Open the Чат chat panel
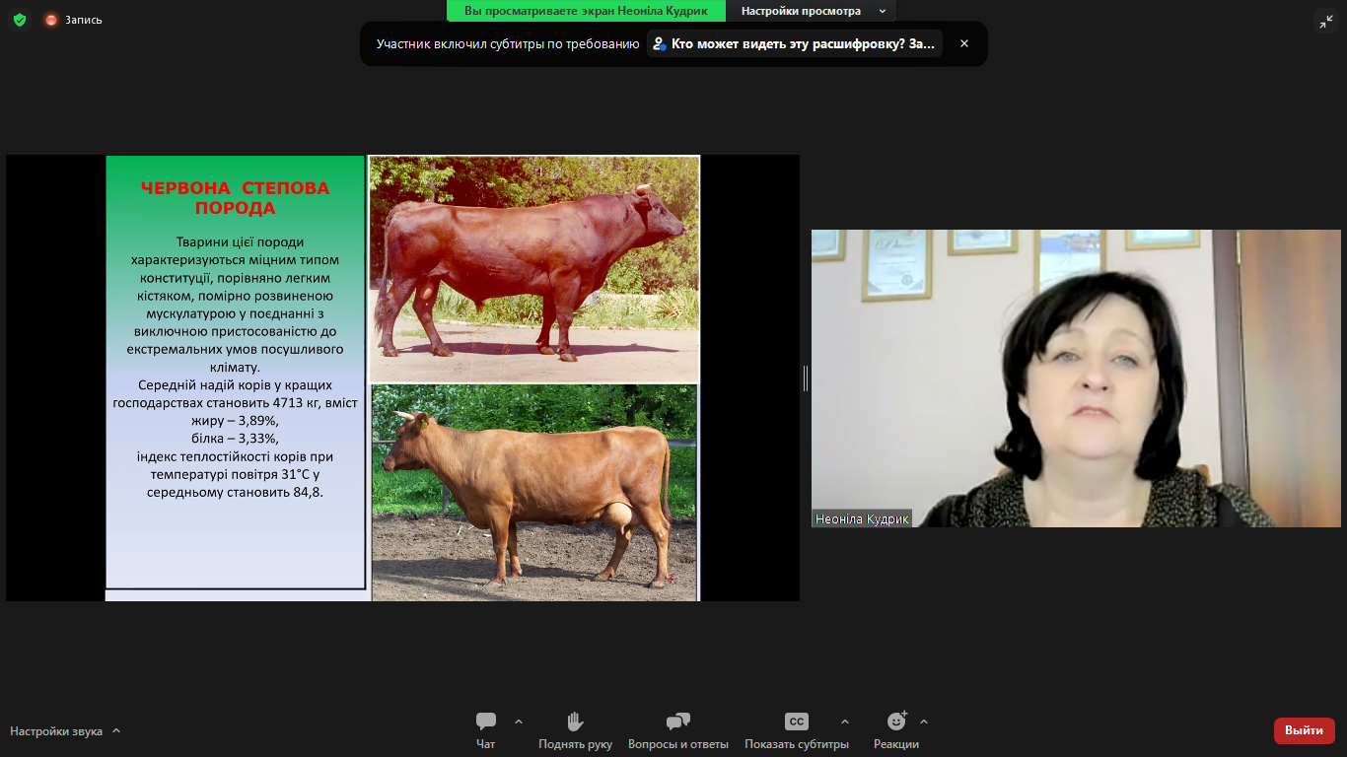 click(x=486, y=730)
